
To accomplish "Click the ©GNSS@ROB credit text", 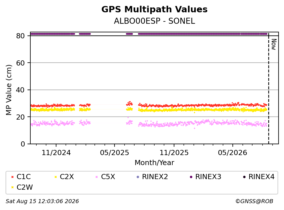I will coord(254,201).
